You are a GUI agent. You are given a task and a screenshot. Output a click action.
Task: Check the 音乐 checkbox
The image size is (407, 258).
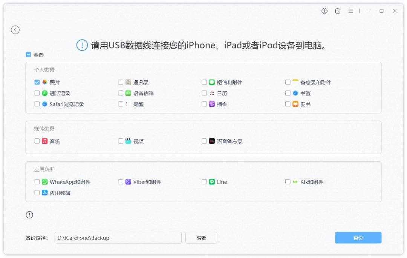tap(37, 141)
